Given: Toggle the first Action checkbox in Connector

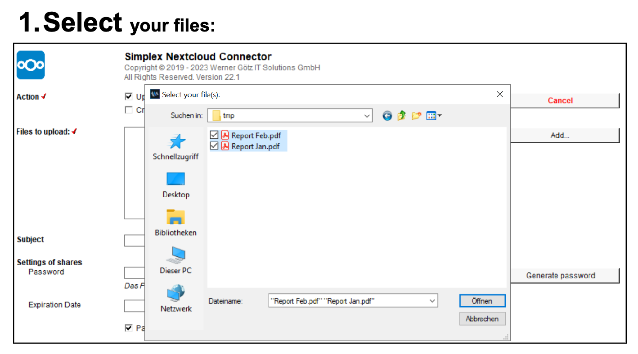Looking at the screenshot, I should pos(129,96).
